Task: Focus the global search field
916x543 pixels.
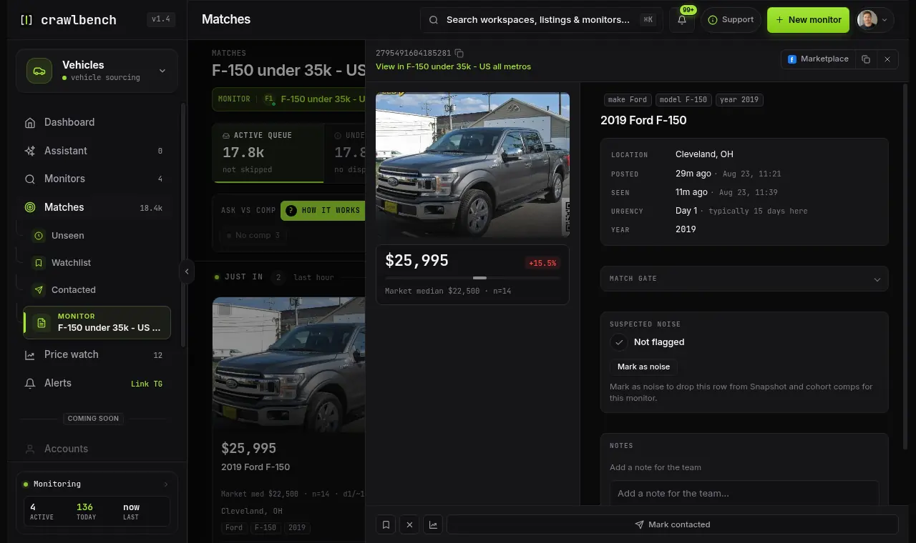Action: click(540, 20)
